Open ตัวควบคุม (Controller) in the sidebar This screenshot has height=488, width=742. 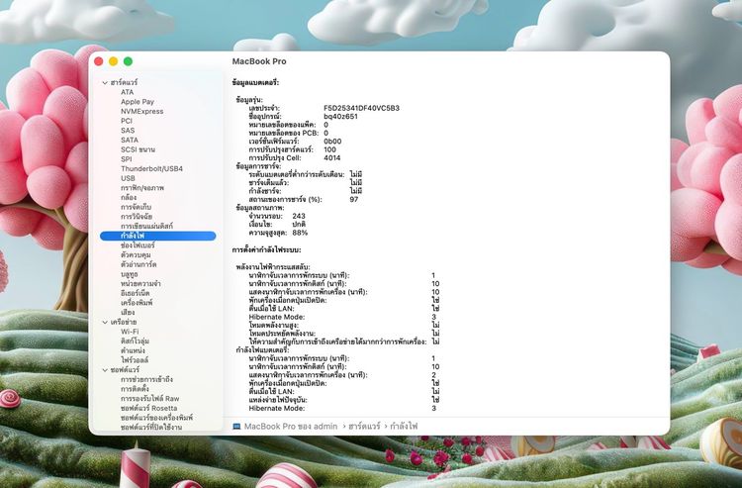(x=136, y=254)
